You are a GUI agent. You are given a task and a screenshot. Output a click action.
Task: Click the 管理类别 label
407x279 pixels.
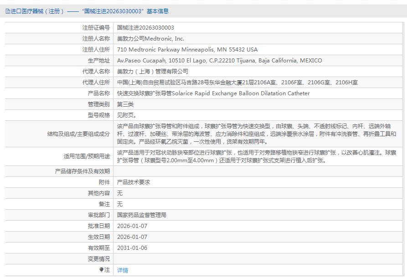(x=98, y=104)
